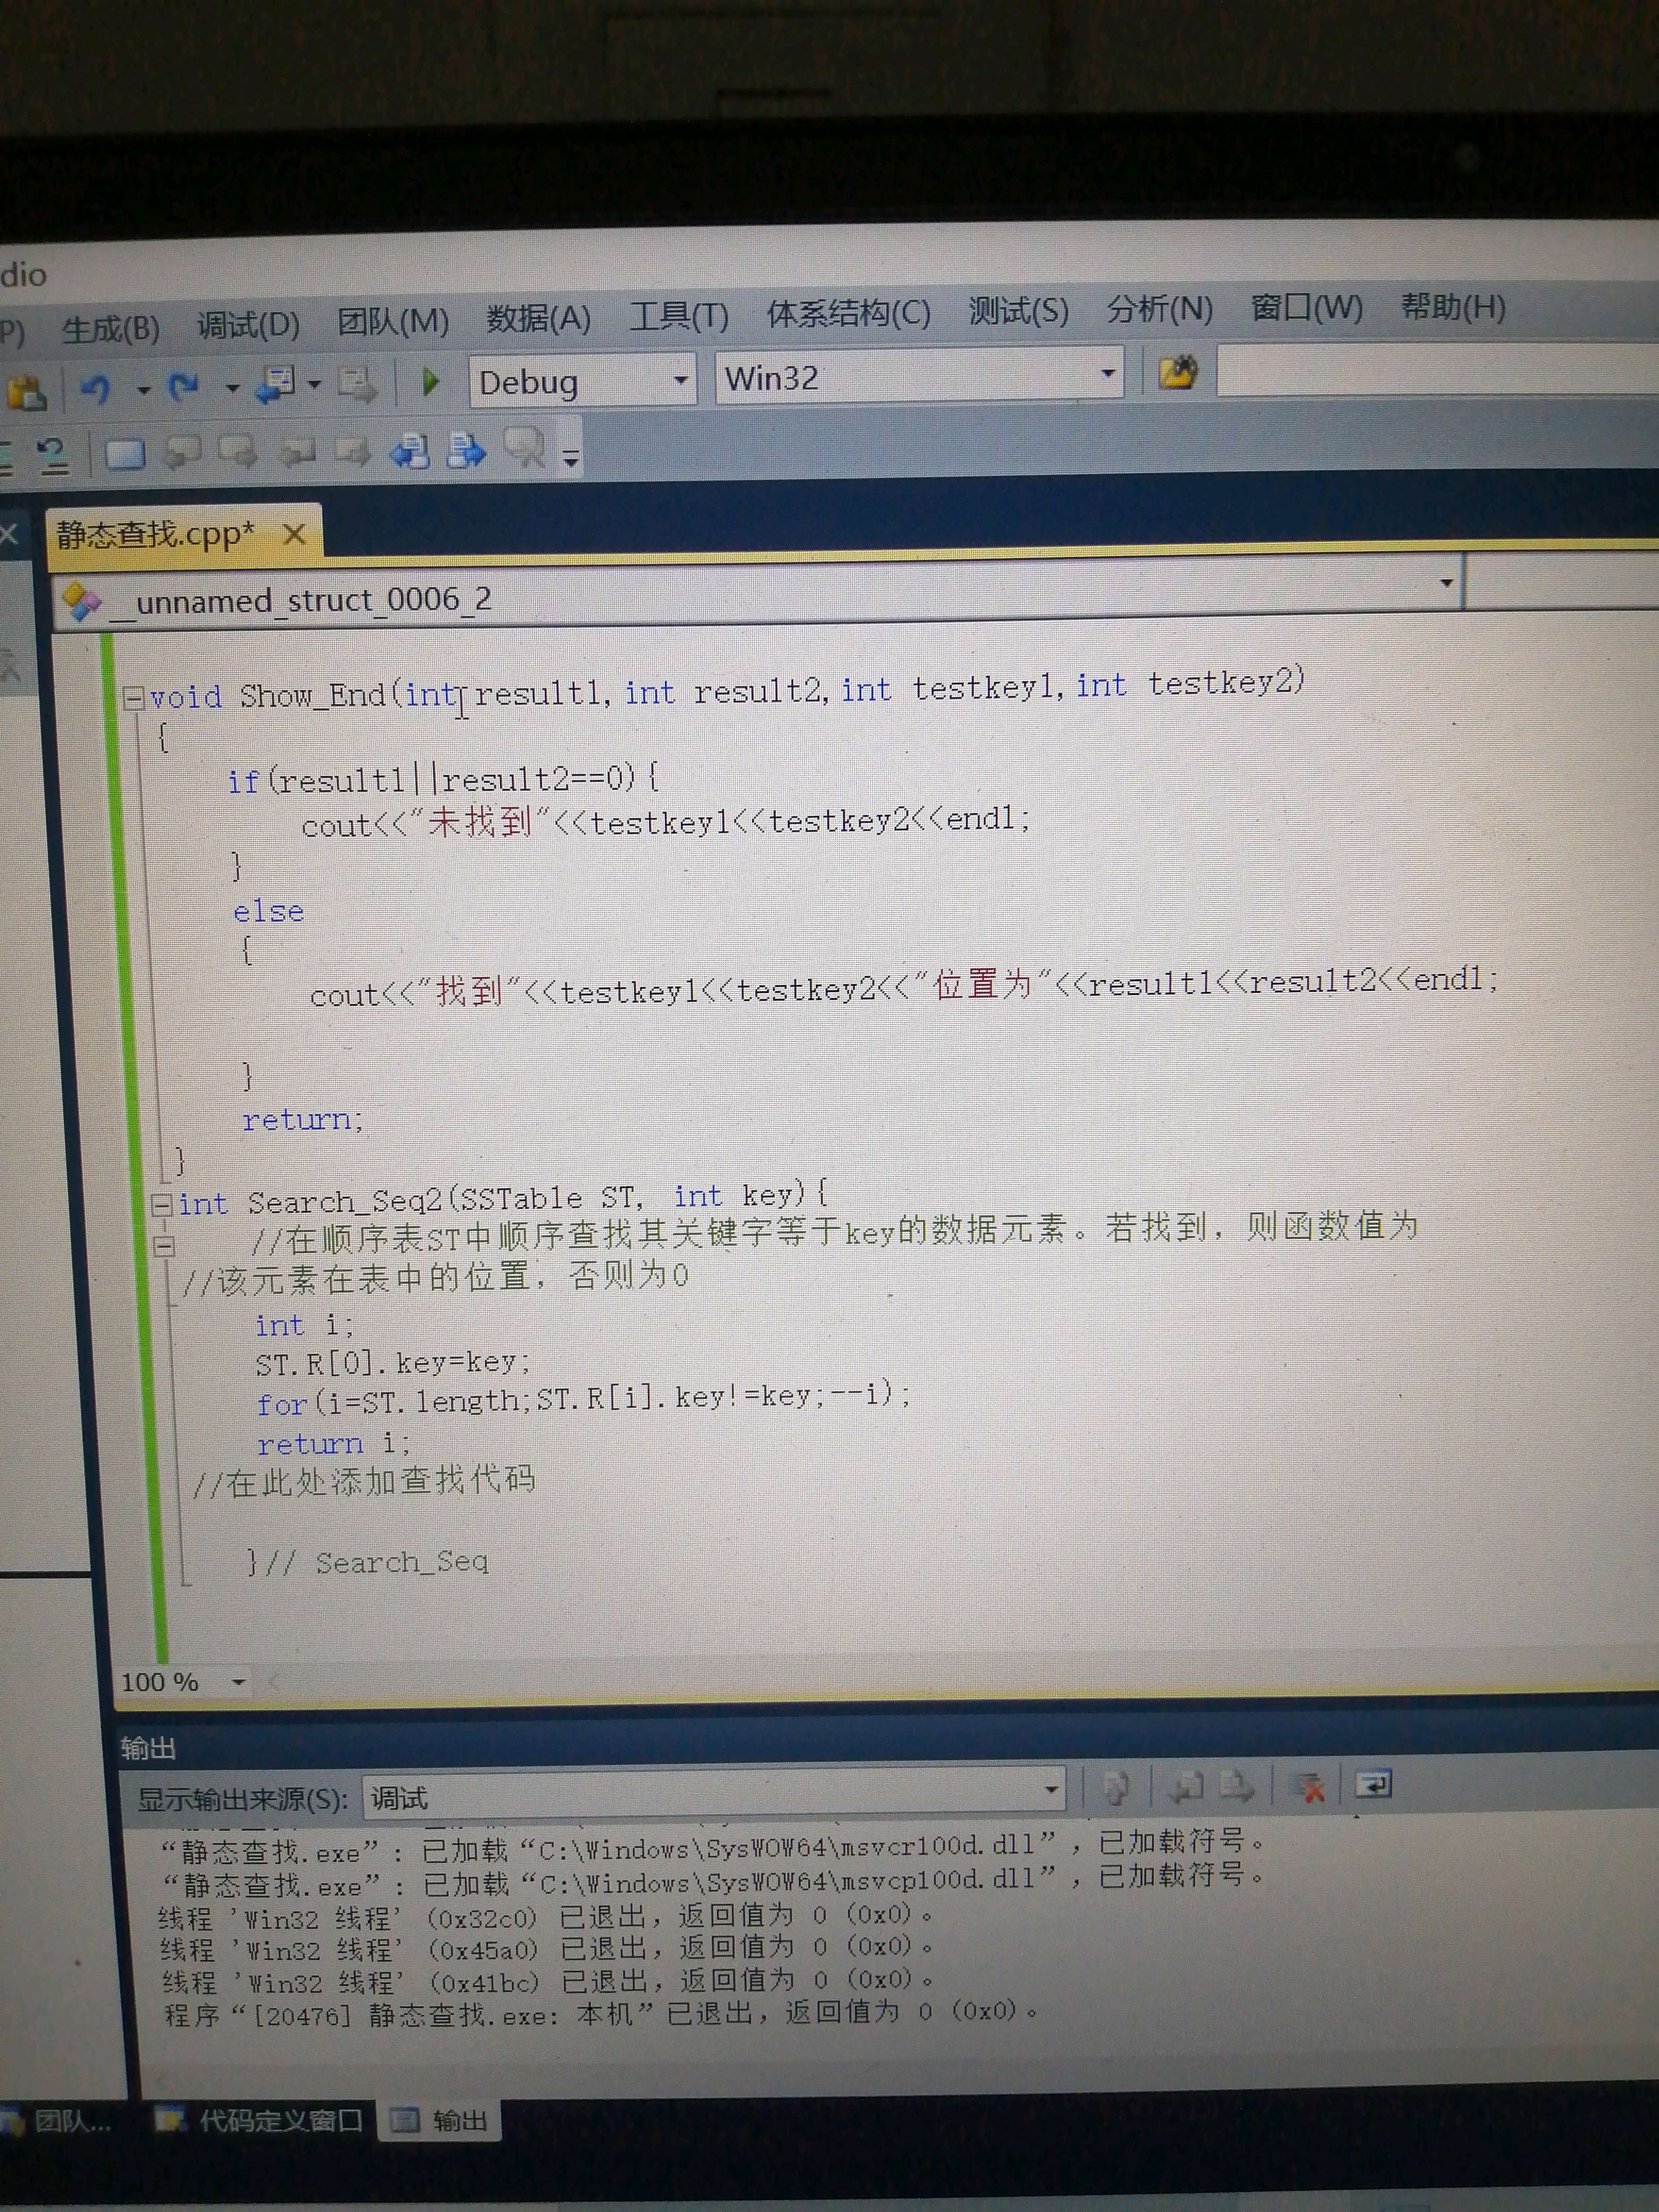Viewport: 1659px width, 2212px height.
Task: Open the 测试(S) menu
Action: [x=1018, y=311]
